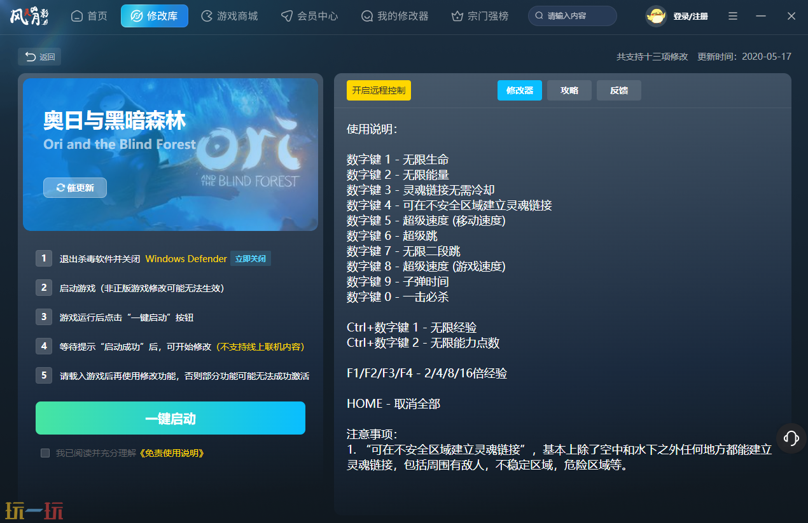The image size is (808, 523).
Task: Click step 5 请载入游戏后再使用 instruction
Action: [185, 376]
